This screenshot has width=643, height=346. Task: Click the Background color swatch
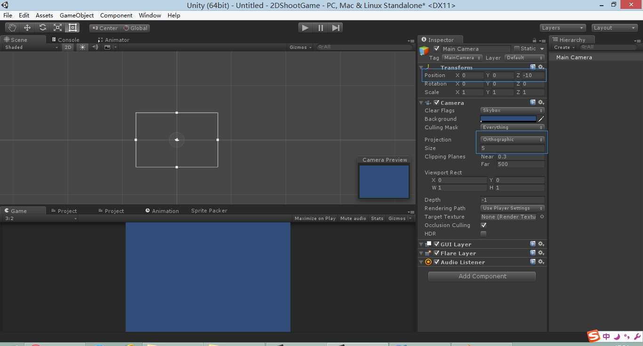[x=508, y=119]
